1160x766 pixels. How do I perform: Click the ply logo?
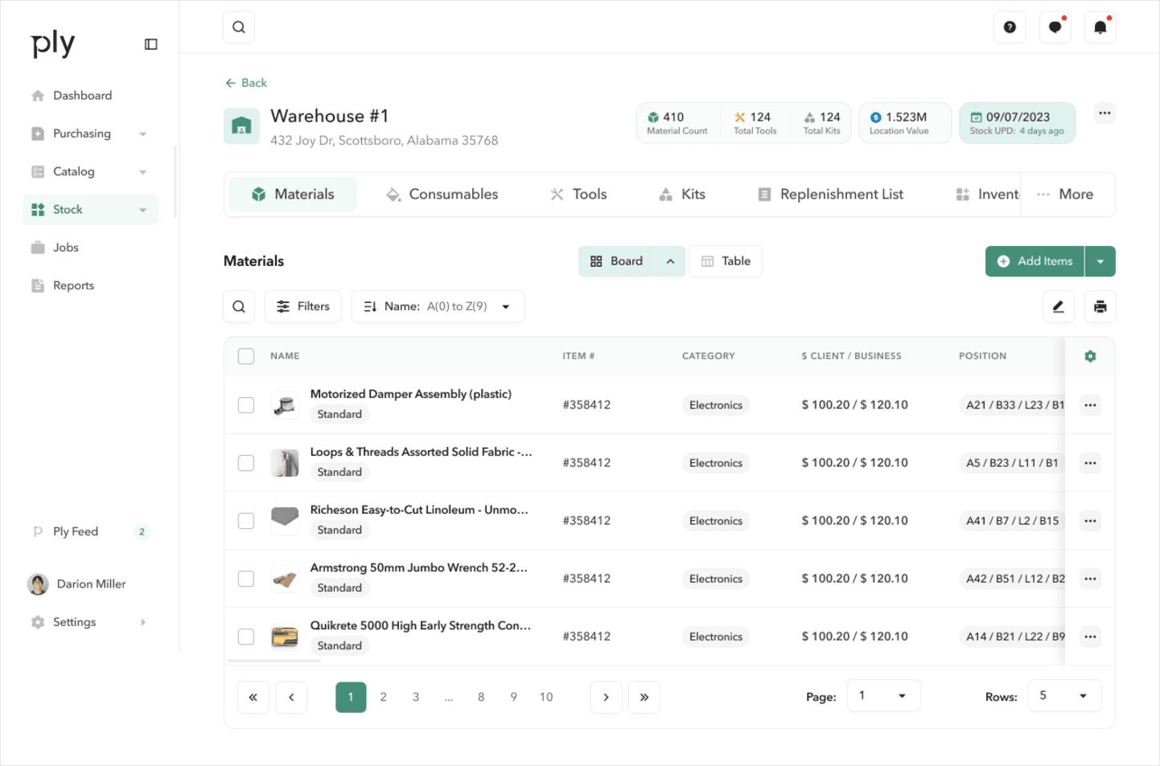(x=52, y=44)
